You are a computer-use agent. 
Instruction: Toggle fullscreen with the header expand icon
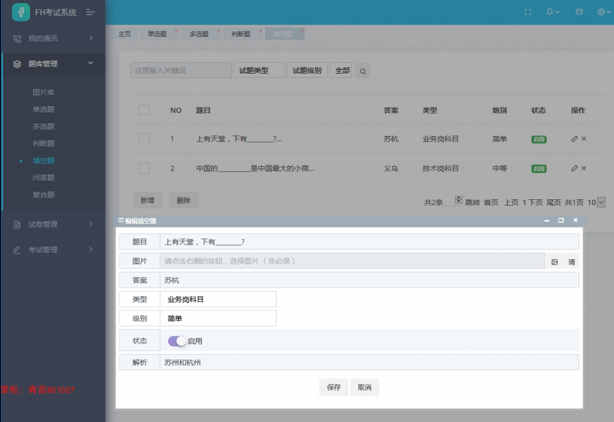(528, 12)
